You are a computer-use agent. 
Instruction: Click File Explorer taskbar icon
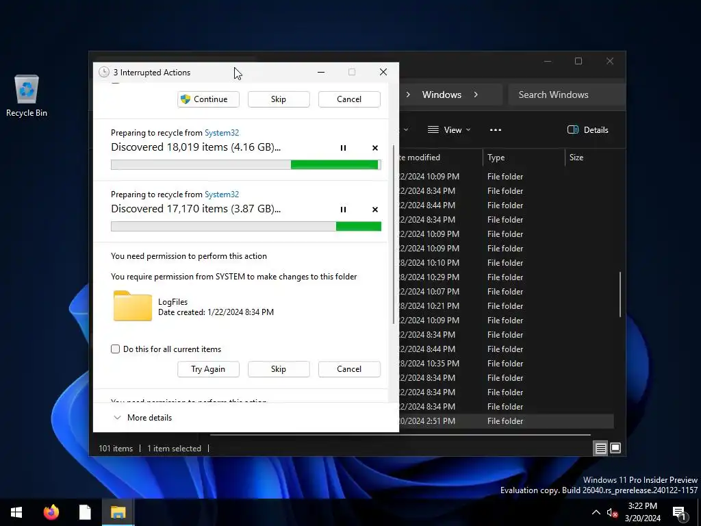click(x=118, y=512)
